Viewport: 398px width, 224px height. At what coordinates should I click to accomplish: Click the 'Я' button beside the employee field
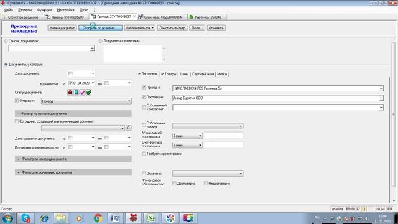coord(129,128)
